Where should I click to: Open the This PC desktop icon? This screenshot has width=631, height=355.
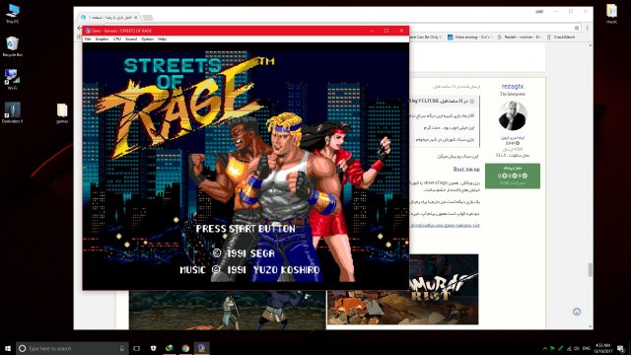[13, 14]
